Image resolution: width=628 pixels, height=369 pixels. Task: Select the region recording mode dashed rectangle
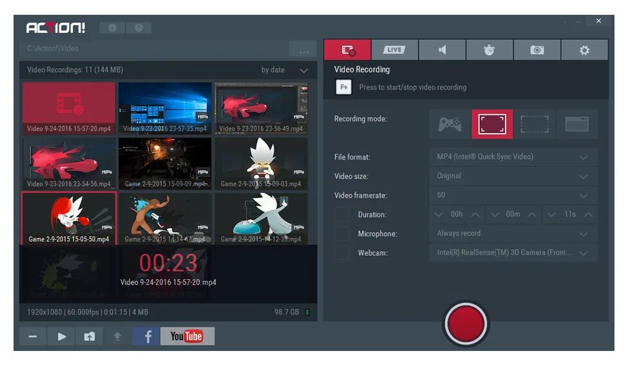click(534, 124)
